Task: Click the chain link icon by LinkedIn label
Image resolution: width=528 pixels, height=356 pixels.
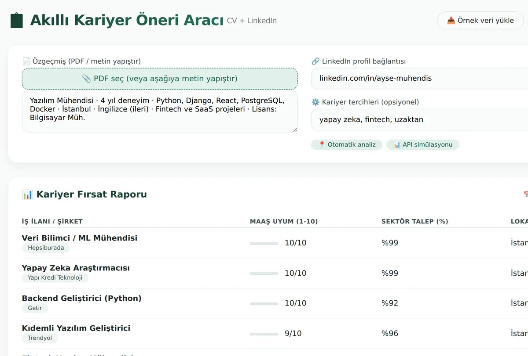Action: click(x=315, y=61)
